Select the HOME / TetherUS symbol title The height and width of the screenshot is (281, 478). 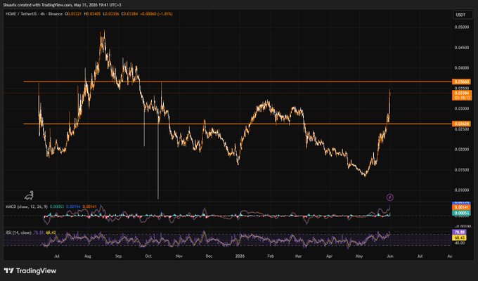pos(20,14)
